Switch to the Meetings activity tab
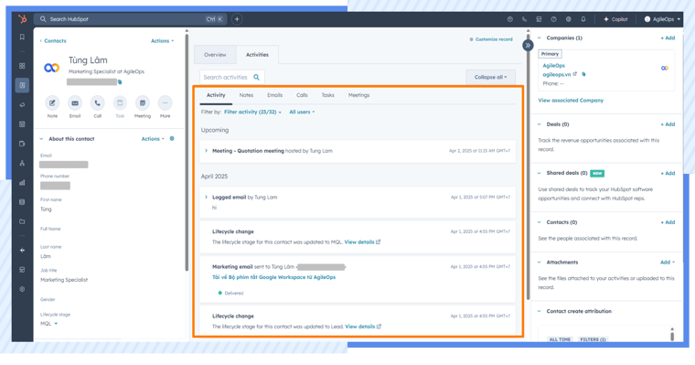The image size is (695, 365). [x=358, y=95]
